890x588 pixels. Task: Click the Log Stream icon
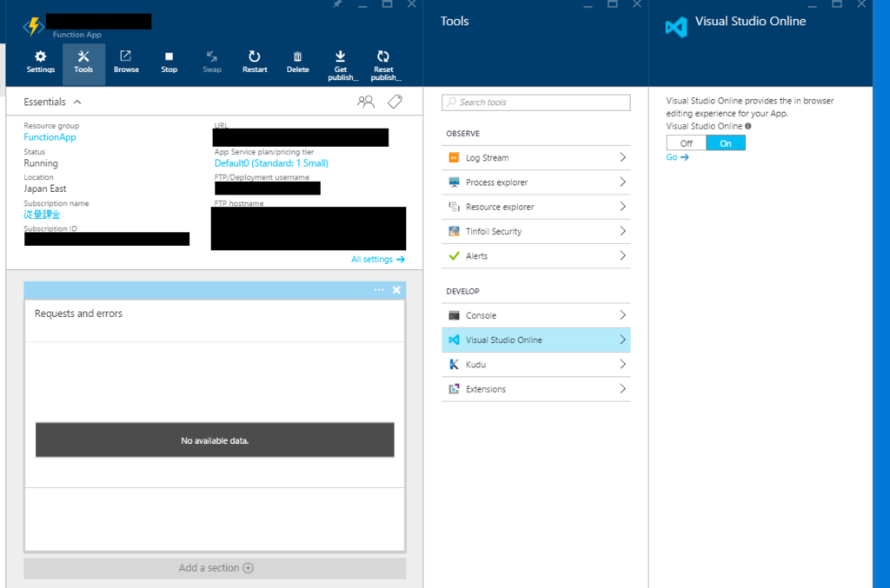coord(454,157)
